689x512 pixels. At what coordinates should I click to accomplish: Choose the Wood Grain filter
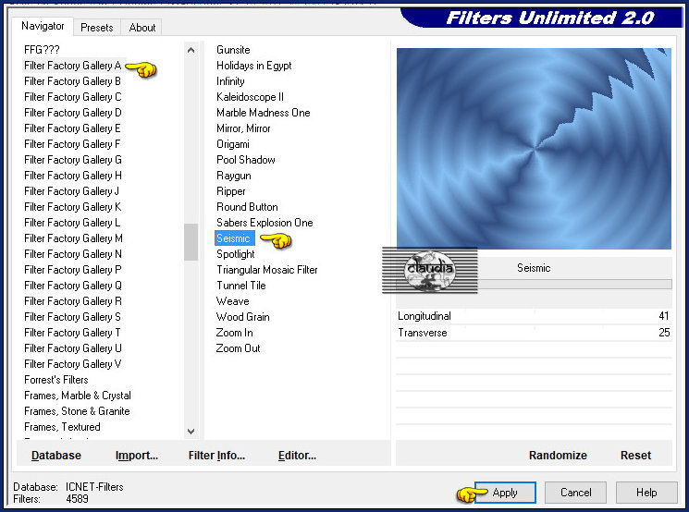[x=242, y=317]
